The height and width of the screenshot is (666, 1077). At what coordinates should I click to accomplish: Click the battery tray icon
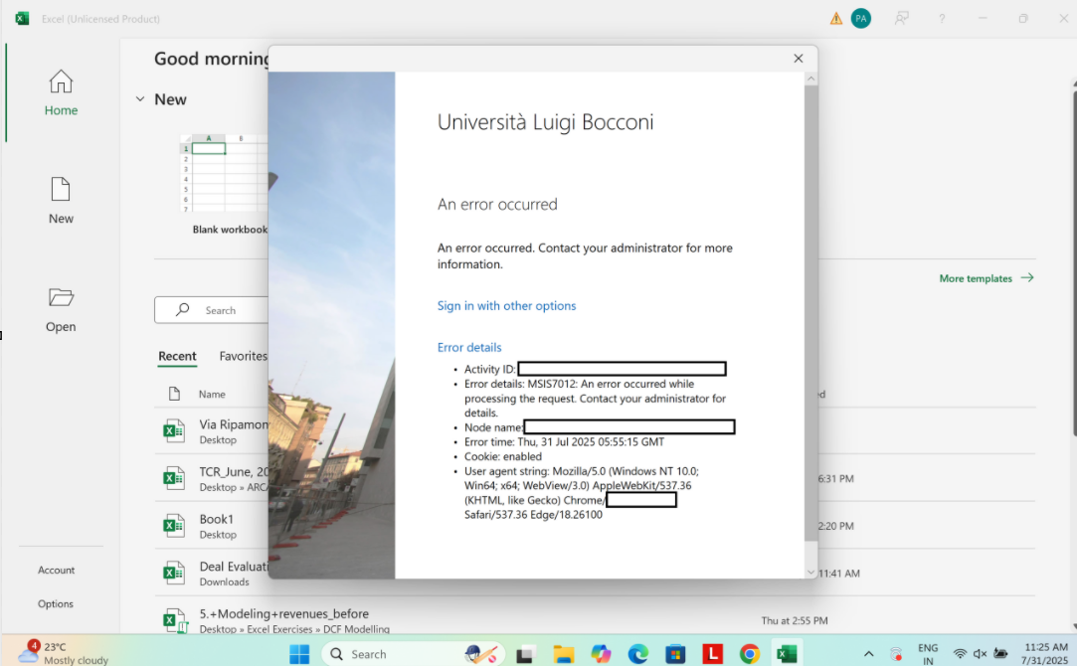click(x=1000, y=654)
